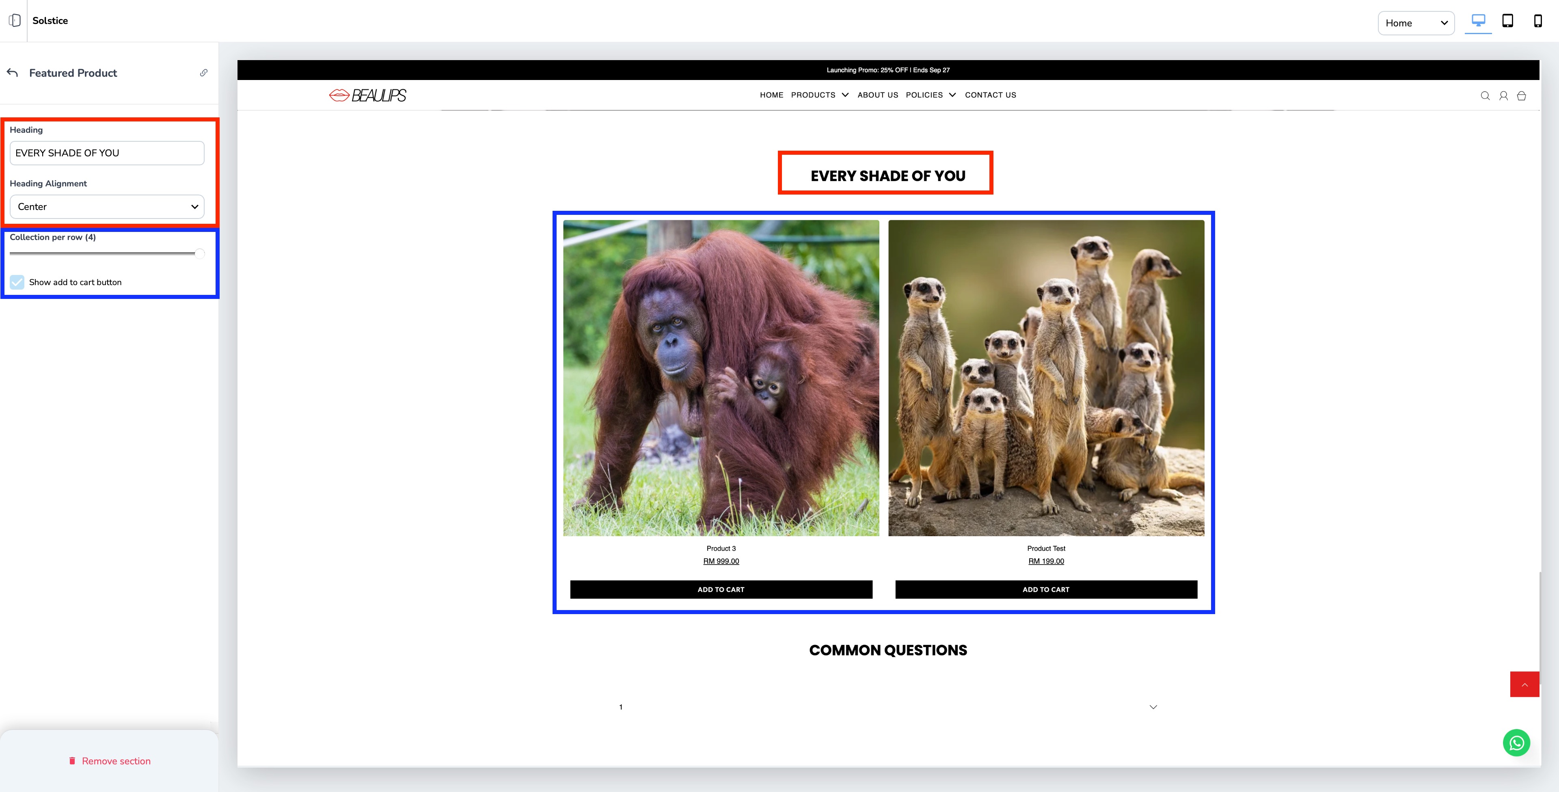This screenshot has width=1559, height=792.
Task: Toggle the sidebar panel icon
Action: click(x=15, y=21)
